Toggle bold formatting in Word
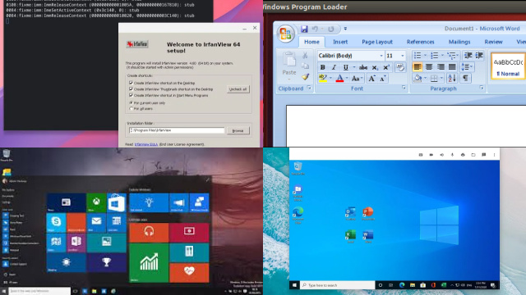Screen dimensions: 526x295 pos(322,67)
